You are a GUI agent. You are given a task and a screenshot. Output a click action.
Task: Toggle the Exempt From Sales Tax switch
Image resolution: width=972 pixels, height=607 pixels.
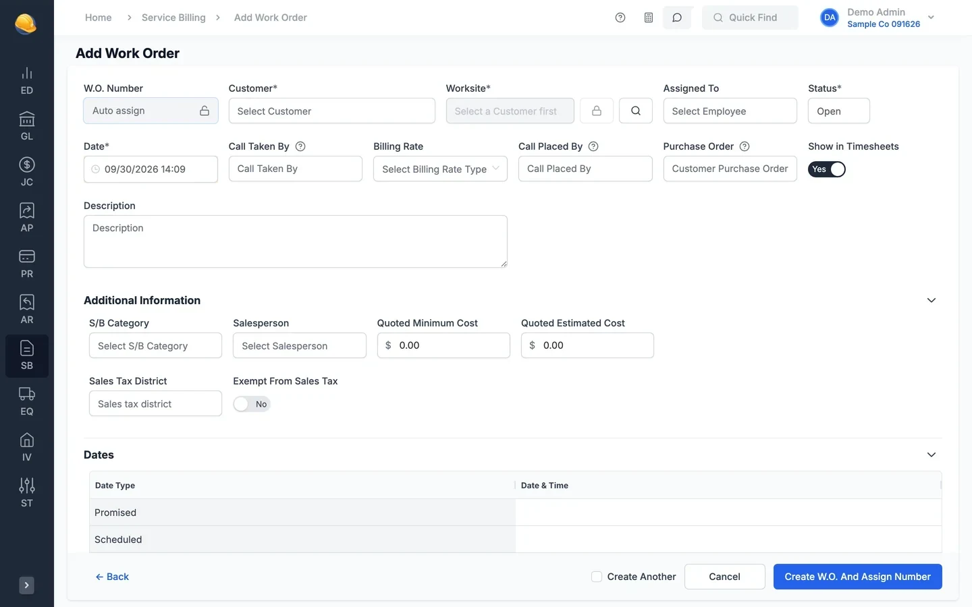click(252, 404)
